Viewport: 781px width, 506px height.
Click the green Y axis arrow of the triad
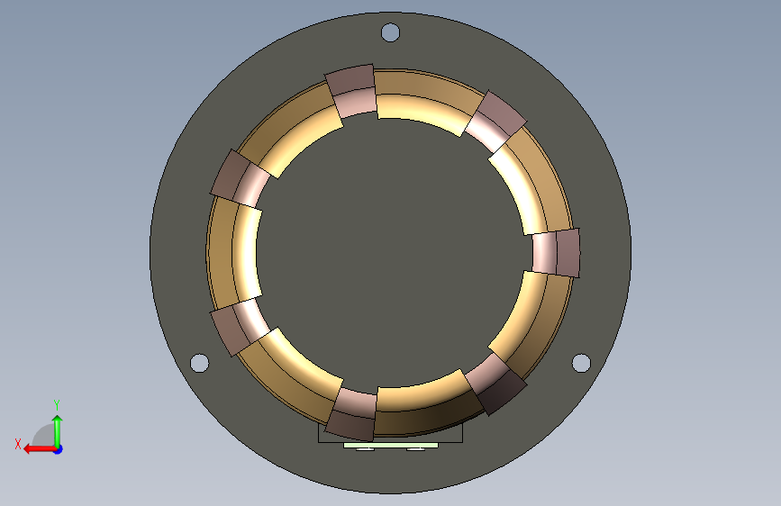coord(58,431)
